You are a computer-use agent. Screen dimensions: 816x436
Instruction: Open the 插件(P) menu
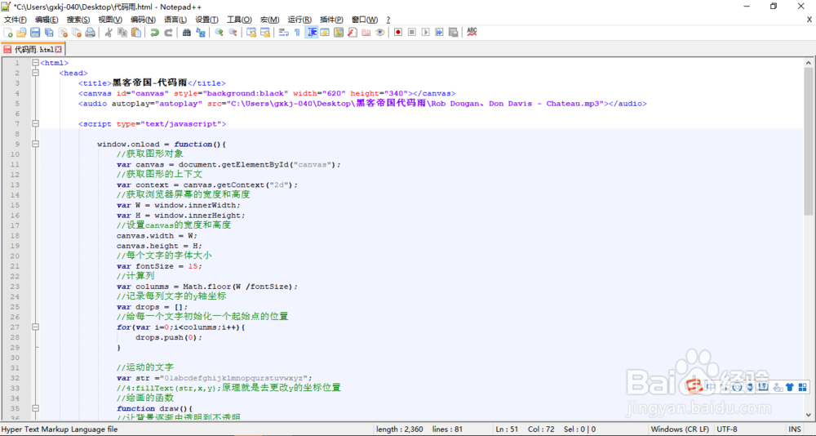point(331,20)
